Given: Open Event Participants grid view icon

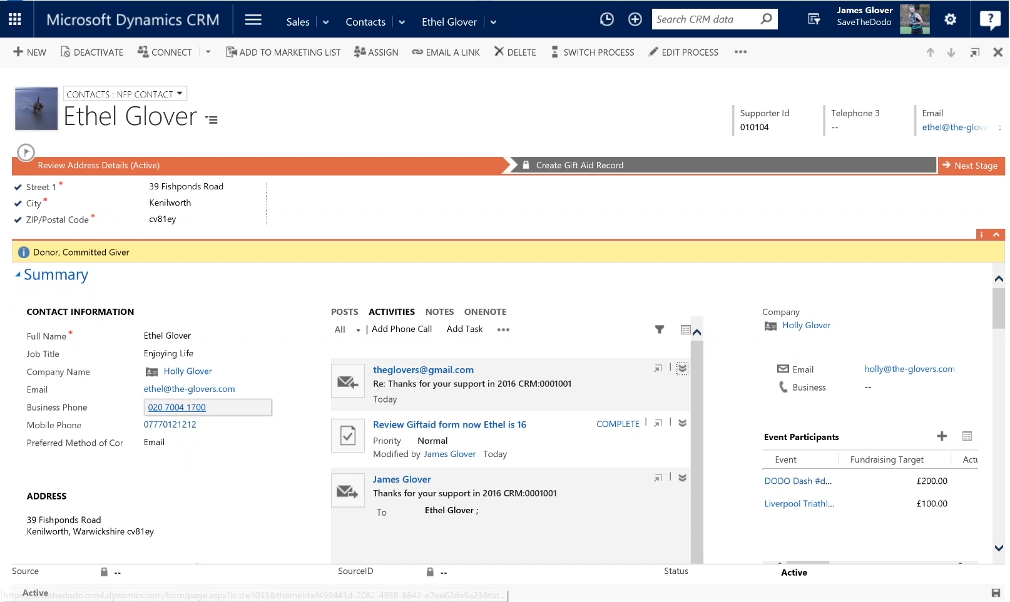Looking at the screenshot, I should (x=967, y=436).
